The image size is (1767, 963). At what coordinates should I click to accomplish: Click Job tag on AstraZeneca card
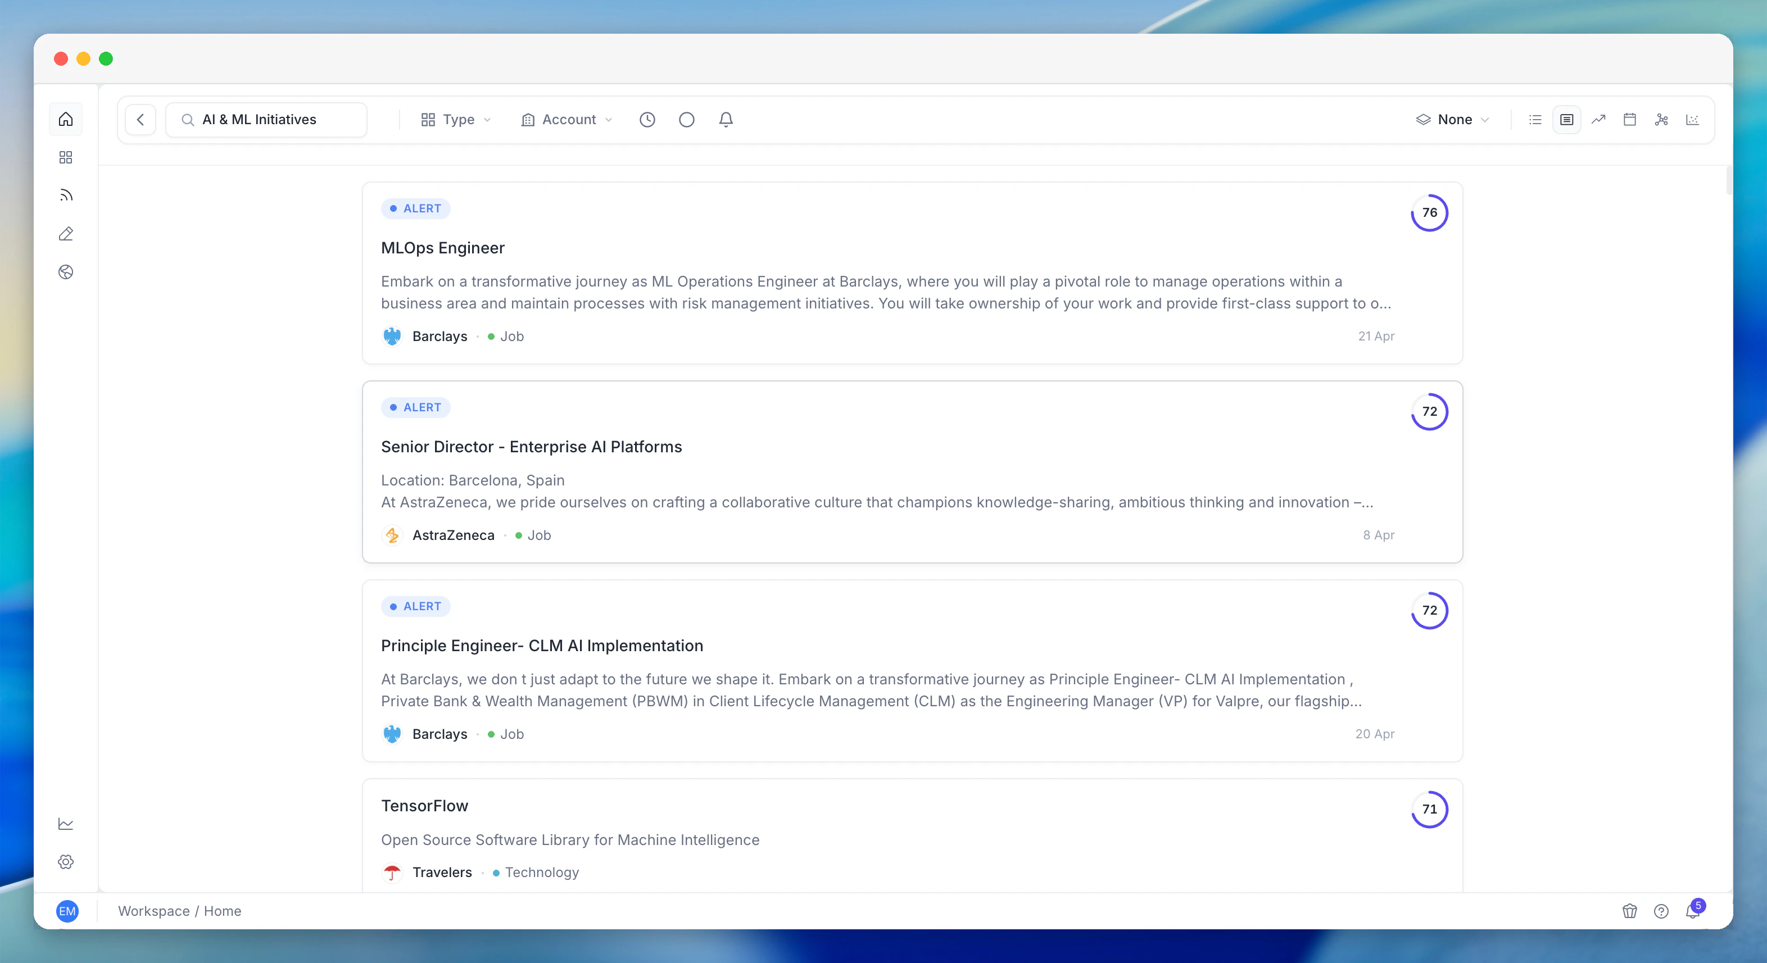[x=533, y=535]
